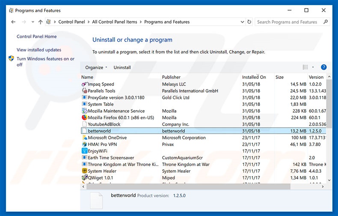Viewport: 338px width, 216px height.
Task: Sort by the Version column header
Action: point(316,77)
